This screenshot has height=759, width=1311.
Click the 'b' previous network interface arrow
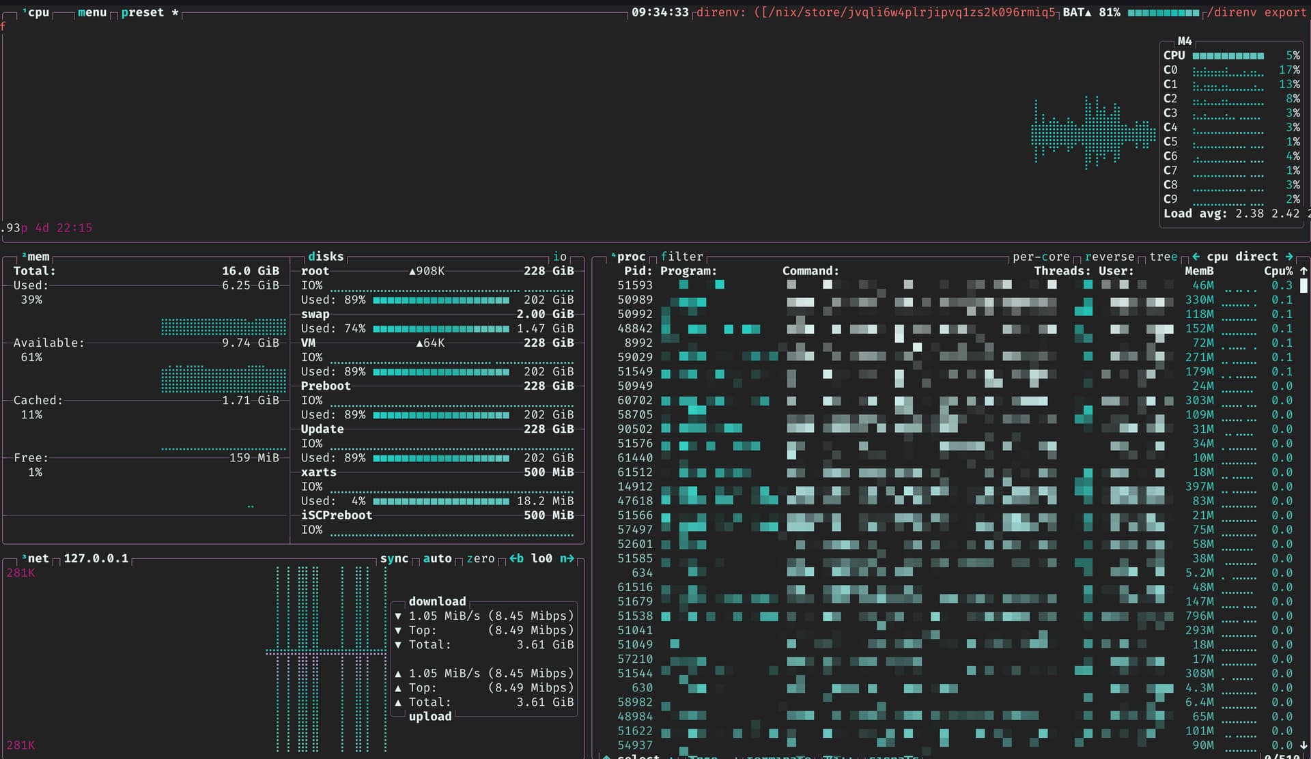(x=516, y=558)
